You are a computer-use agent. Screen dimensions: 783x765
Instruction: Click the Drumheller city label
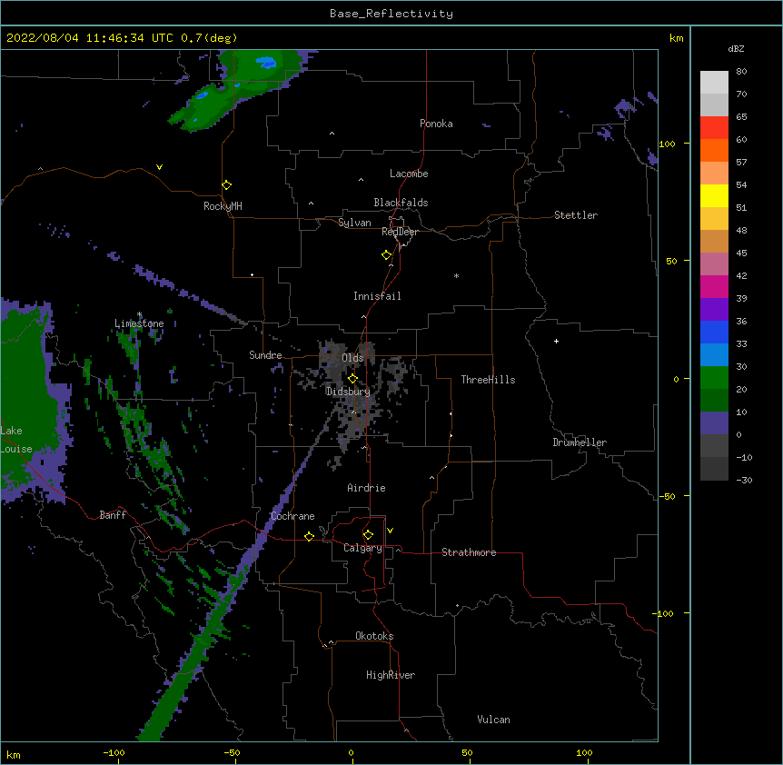click(580, 442)
